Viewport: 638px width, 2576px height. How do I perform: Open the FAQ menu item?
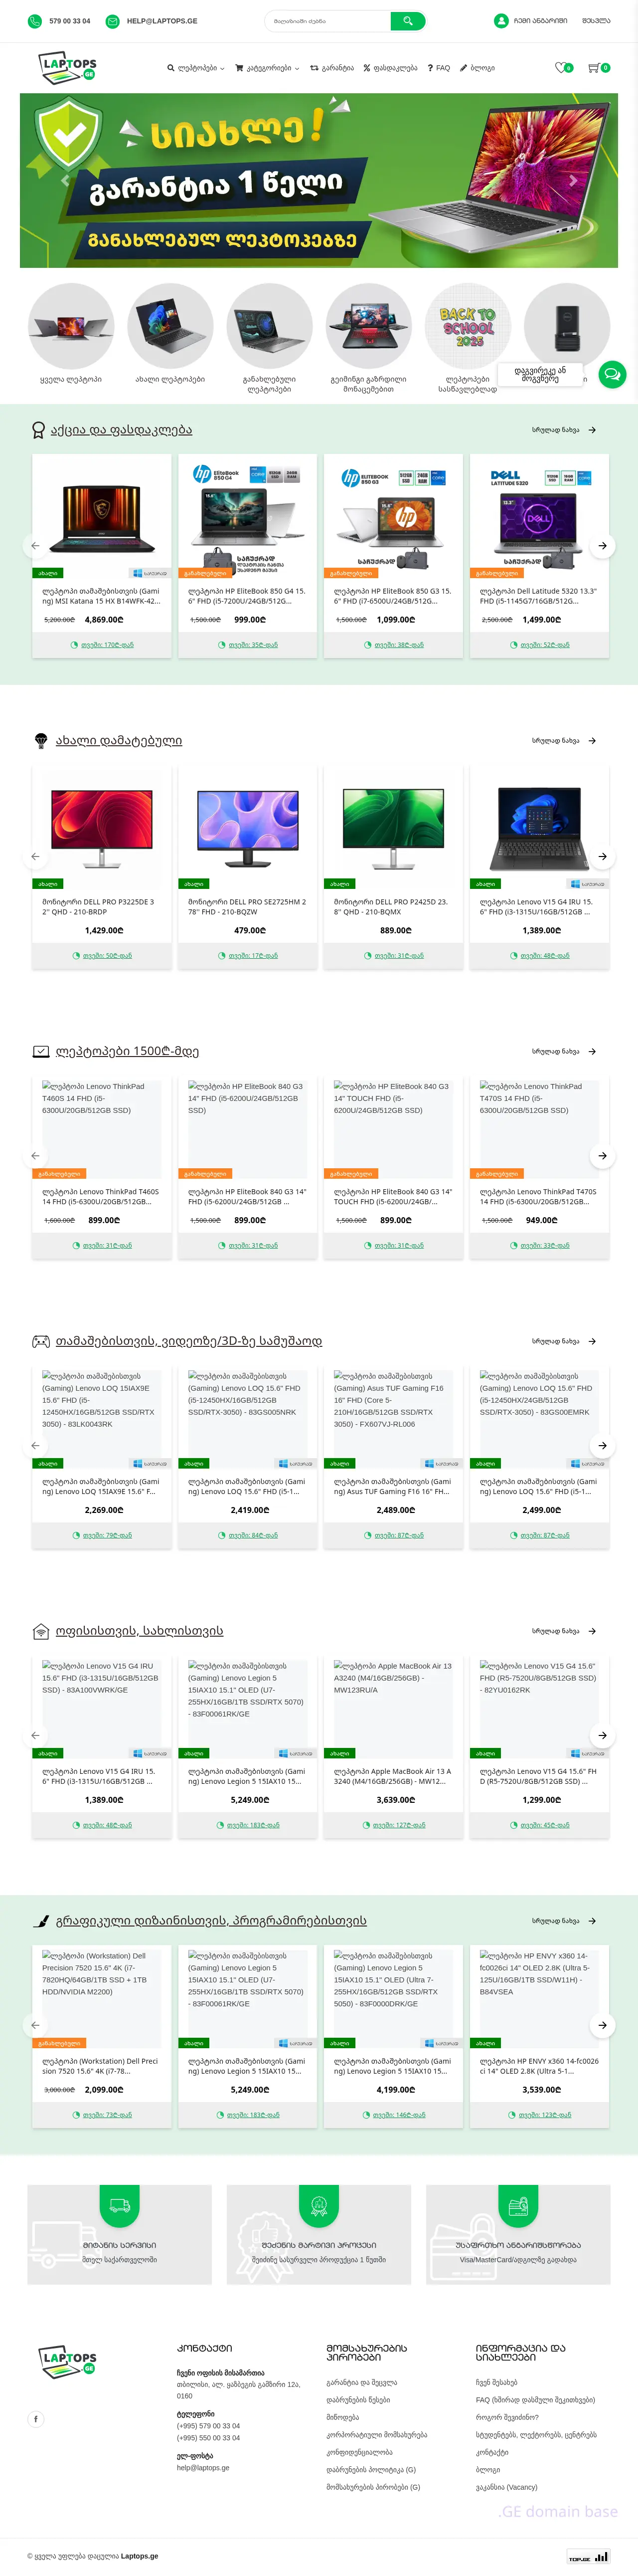coord(439,68)
